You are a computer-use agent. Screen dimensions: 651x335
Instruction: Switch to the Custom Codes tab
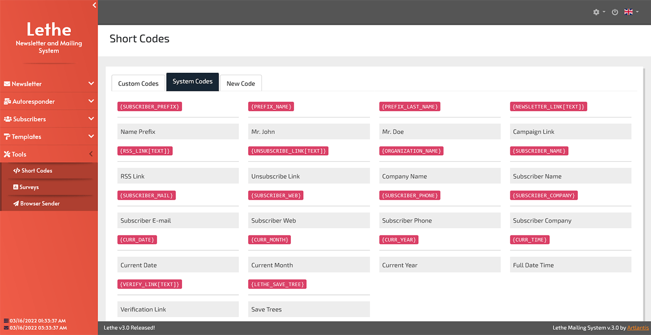tap(138, 83)
